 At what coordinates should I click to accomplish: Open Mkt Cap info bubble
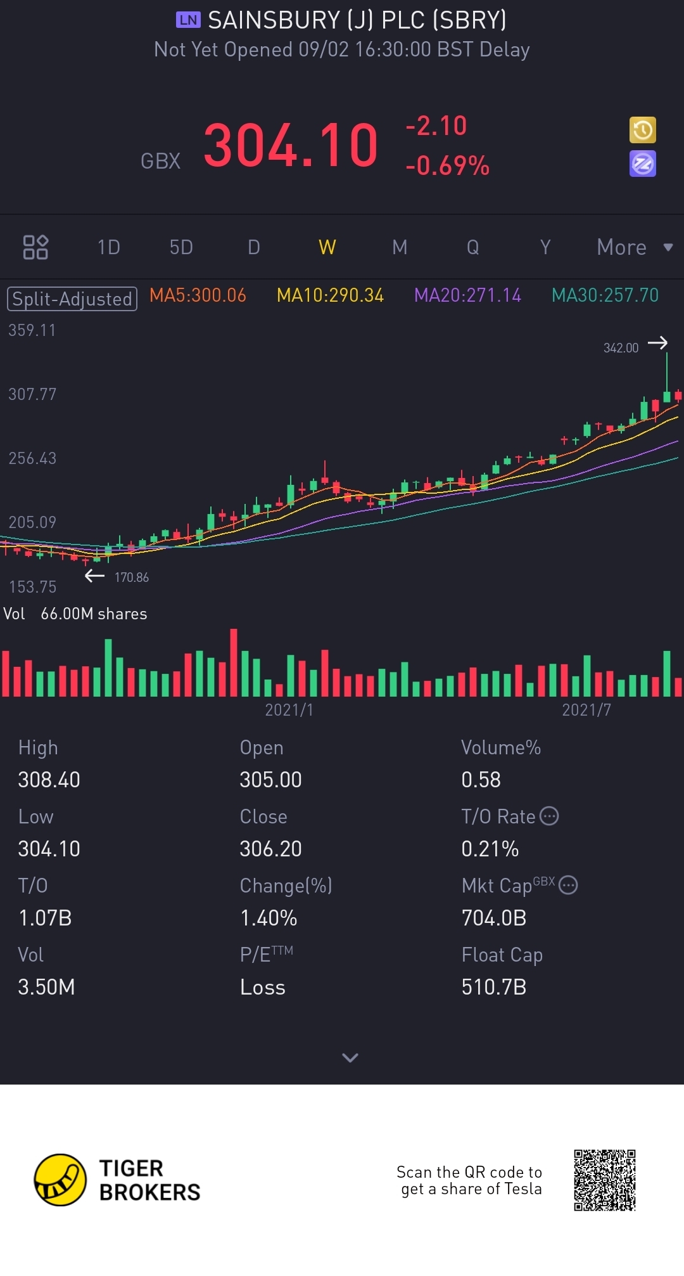point(568,885)
